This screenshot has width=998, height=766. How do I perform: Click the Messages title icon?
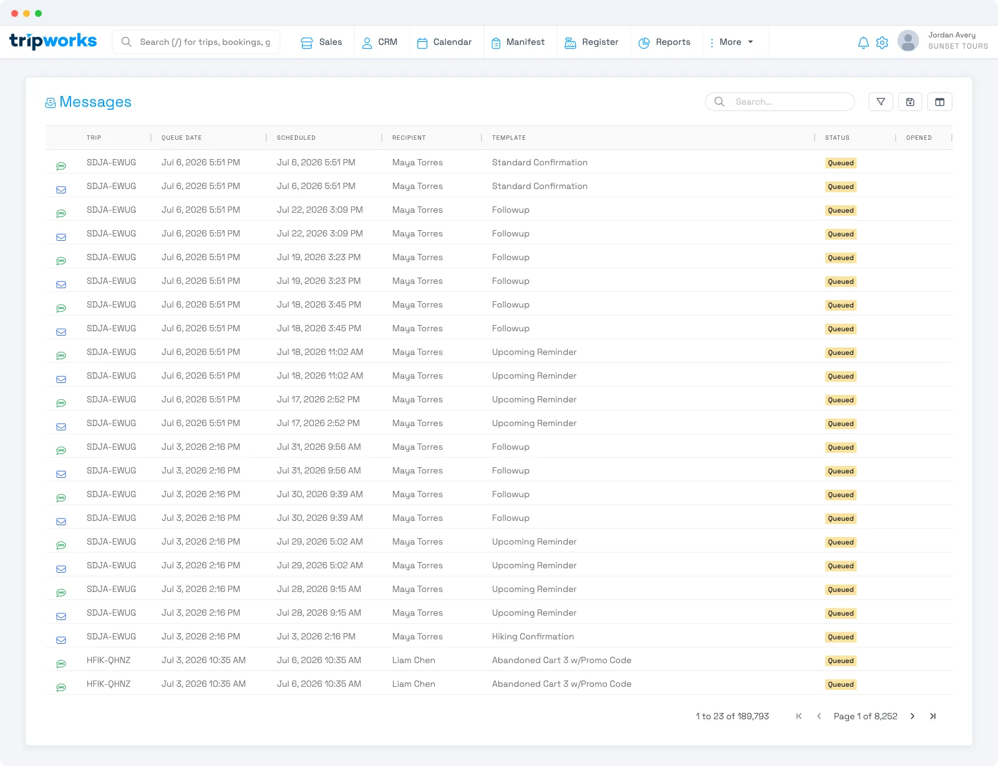pyautogui.click(x=51, y=103)
